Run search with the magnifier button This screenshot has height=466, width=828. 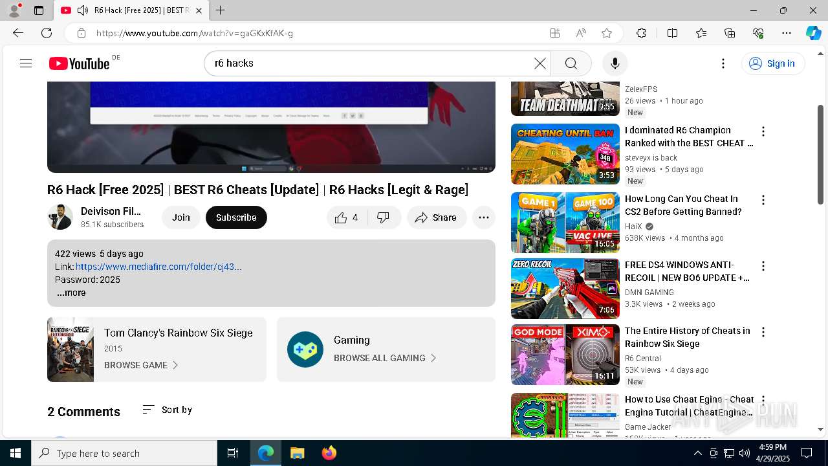[x=571, y=63]
